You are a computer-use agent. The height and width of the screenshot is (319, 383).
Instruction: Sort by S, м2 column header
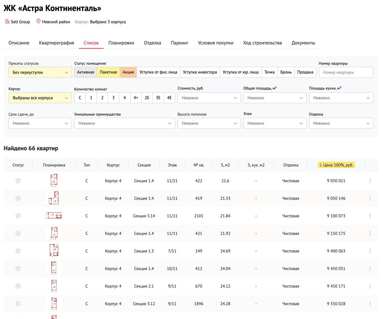(225, 165)
